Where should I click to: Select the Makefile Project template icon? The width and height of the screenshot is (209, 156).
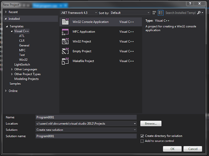pos(65,61)
